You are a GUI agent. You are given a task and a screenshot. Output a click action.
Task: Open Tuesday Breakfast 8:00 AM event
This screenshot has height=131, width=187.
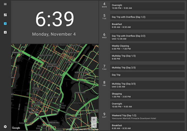(x=147, y=25)
